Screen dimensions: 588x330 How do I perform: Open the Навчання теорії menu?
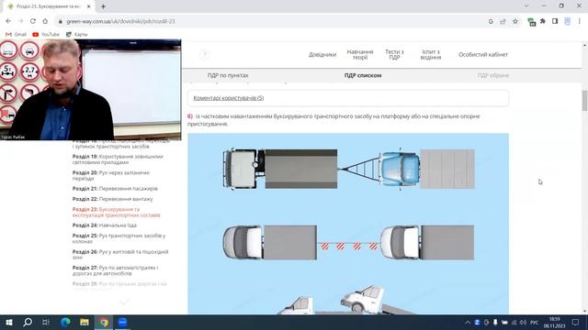[359, 55]
